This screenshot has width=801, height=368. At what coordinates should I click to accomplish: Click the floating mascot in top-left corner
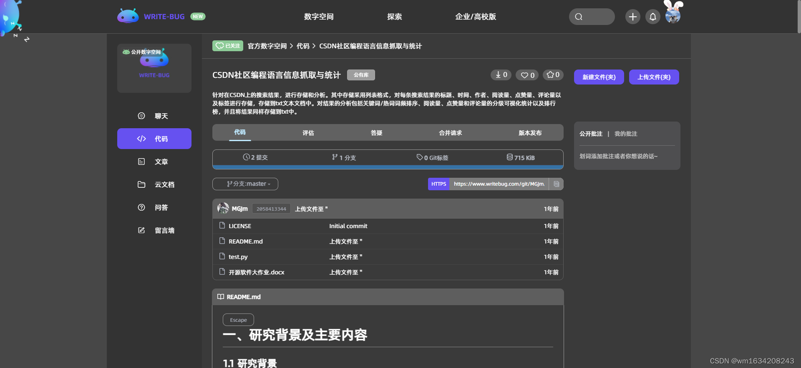tap(10, 17)
